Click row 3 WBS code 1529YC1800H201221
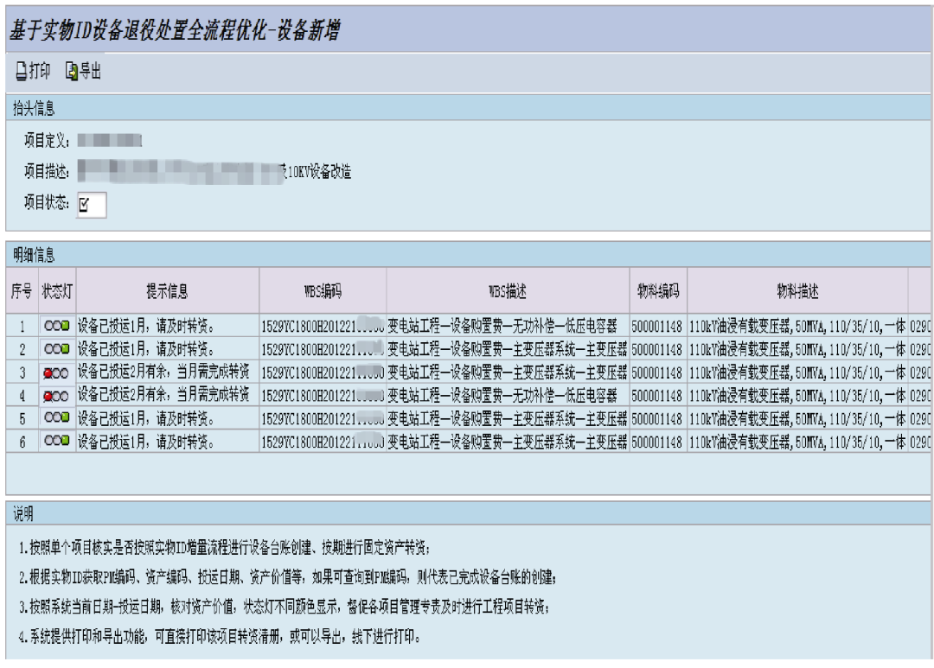The height and width of the screenshot is (668, 934). [323, 372]
